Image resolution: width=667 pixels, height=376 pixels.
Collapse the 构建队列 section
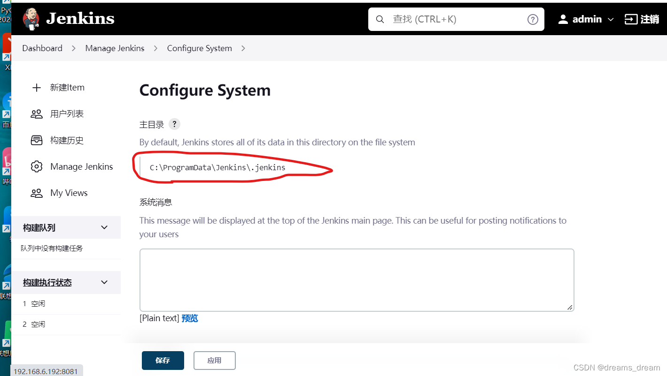point(104,227)
